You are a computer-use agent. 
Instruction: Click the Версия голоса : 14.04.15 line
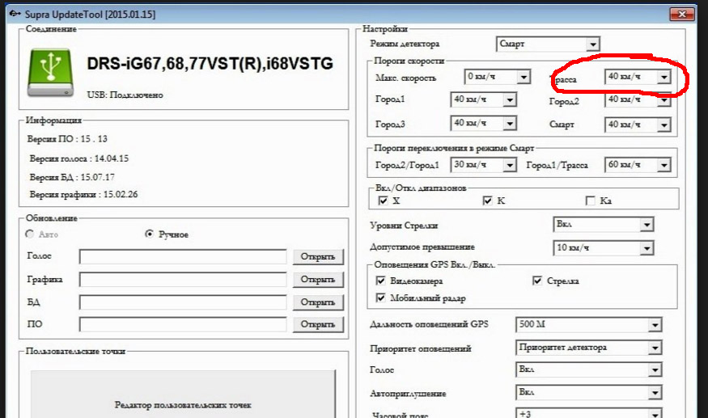79,158
